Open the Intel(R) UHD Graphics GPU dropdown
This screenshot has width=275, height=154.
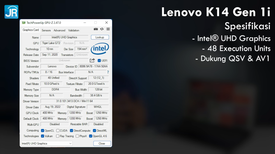47,144
